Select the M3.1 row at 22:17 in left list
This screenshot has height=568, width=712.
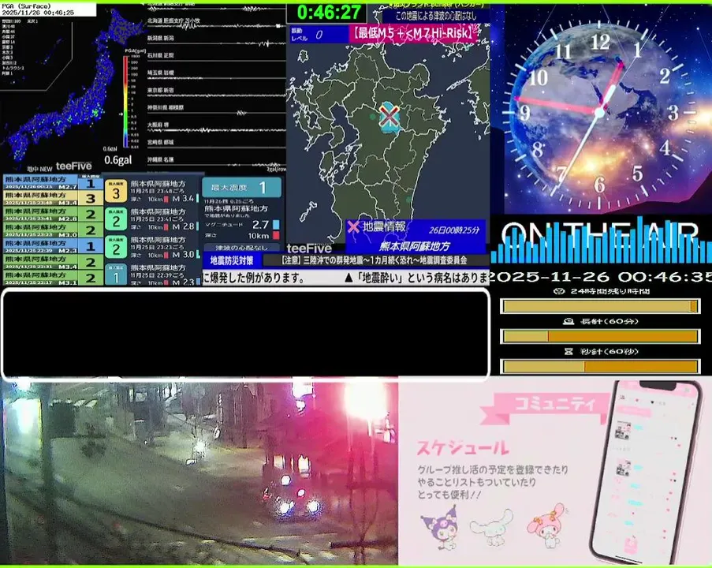[x=53, y=278]
